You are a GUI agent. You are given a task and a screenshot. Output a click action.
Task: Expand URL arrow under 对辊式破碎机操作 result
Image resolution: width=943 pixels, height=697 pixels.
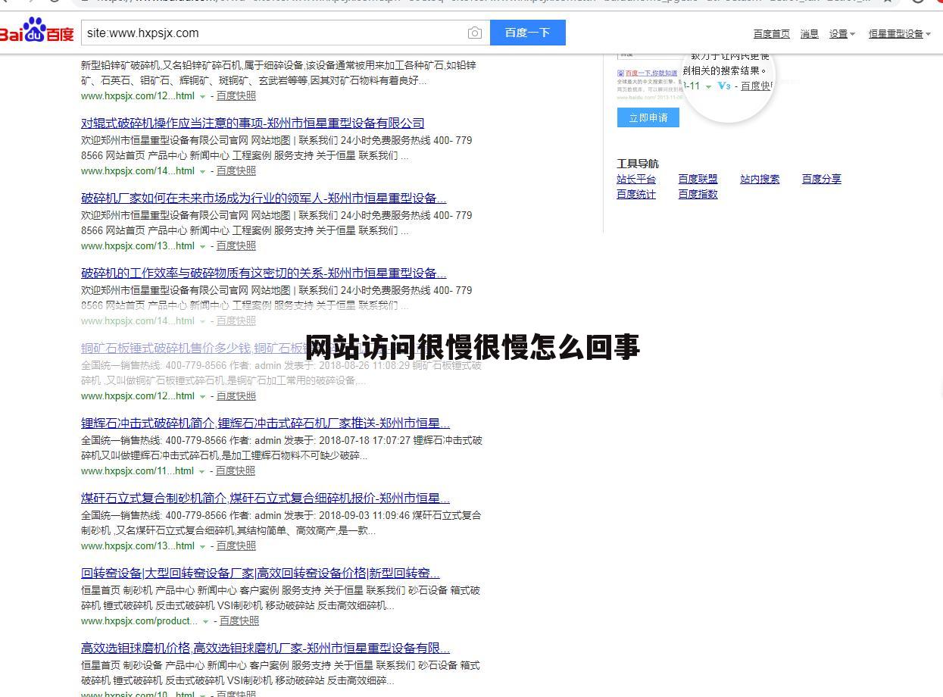202,172
